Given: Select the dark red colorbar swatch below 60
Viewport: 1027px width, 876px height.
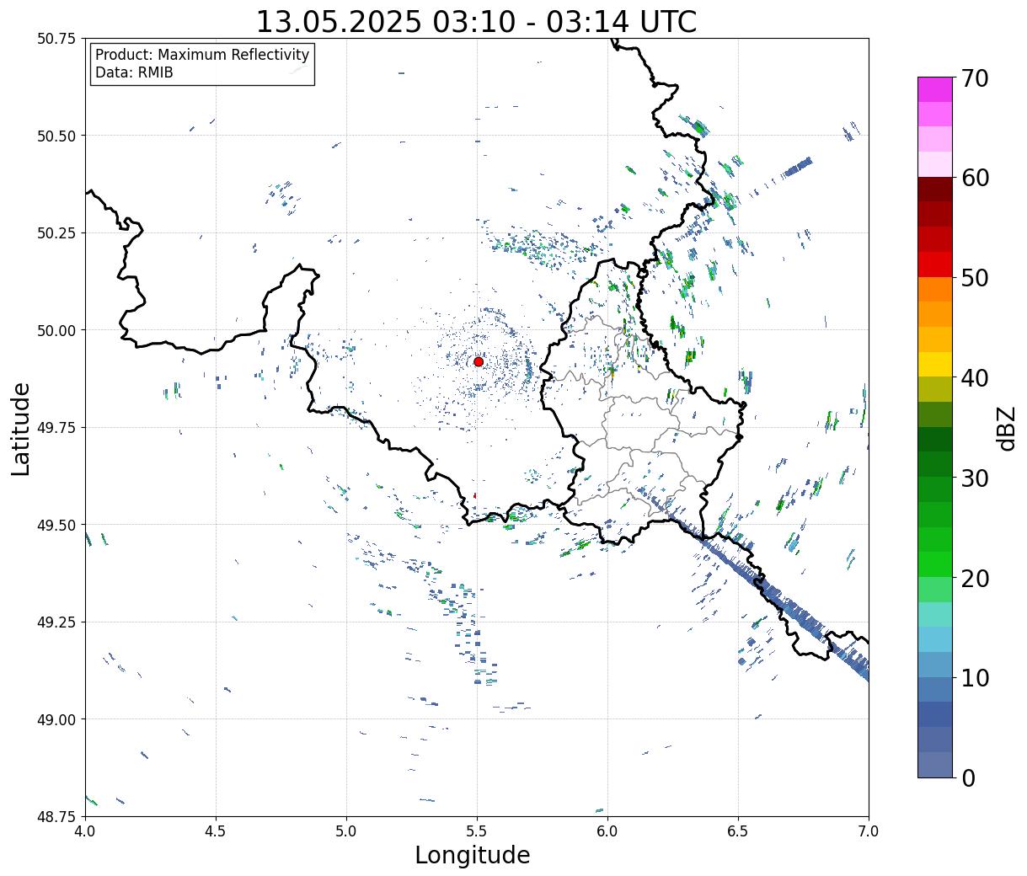Looking at the screenshot, I should click(935, 189).
